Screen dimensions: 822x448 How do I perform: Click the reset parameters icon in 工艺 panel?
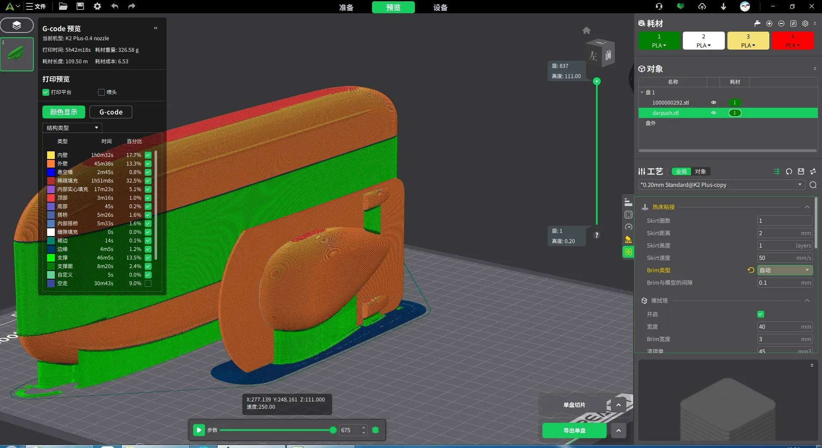[x=789, y=171]
